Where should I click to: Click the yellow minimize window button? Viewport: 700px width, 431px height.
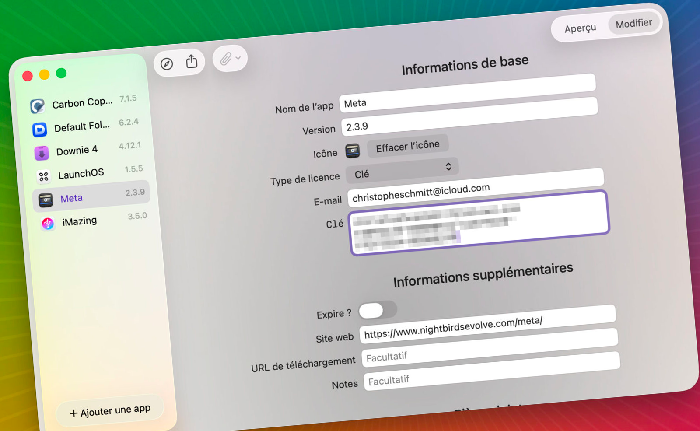point(44,74)
